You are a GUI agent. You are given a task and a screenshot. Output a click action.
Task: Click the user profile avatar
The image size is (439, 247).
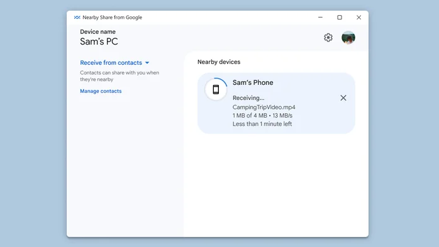(x=348, y=38)
